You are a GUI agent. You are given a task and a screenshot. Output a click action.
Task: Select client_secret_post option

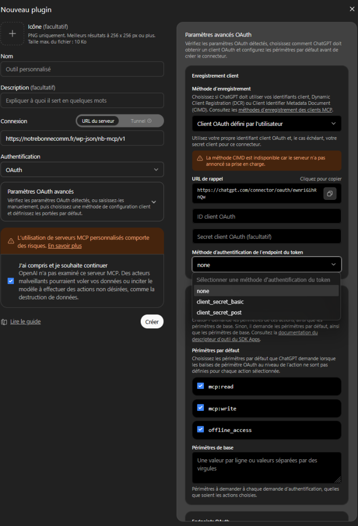[x=267, y=312]
